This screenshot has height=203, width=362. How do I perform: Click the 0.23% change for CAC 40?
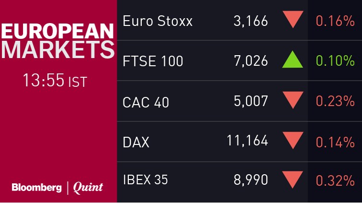[x=335, y=102]
